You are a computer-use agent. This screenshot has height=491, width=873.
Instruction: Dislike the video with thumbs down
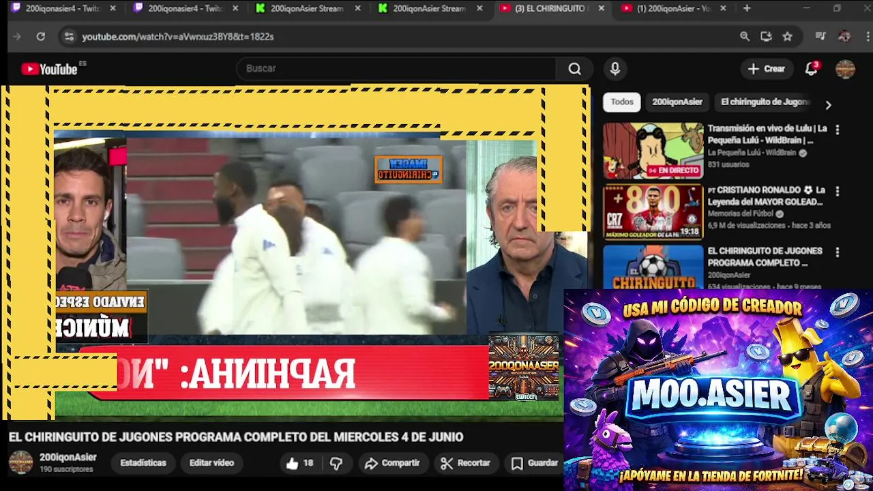[x=336, y=463]
